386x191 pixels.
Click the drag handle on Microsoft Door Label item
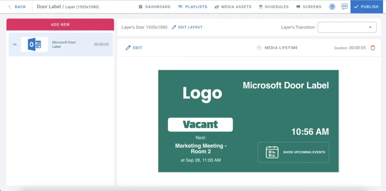(15, 44)
